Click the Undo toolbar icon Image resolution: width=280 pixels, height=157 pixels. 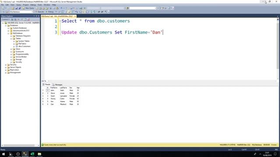(61, 8)
